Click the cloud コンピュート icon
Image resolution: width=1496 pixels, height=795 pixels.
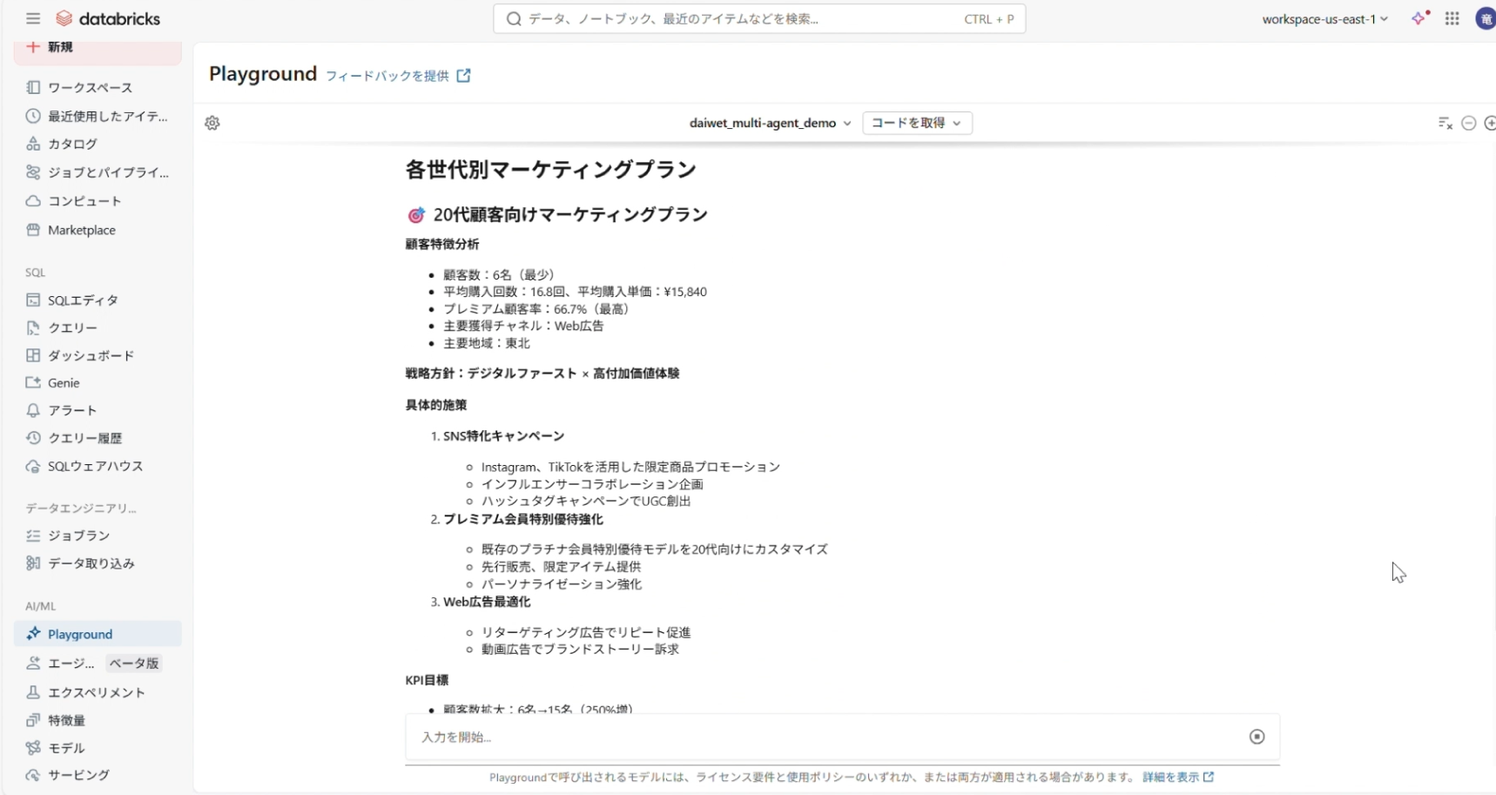pyautogui.click(x=33, y=201)
